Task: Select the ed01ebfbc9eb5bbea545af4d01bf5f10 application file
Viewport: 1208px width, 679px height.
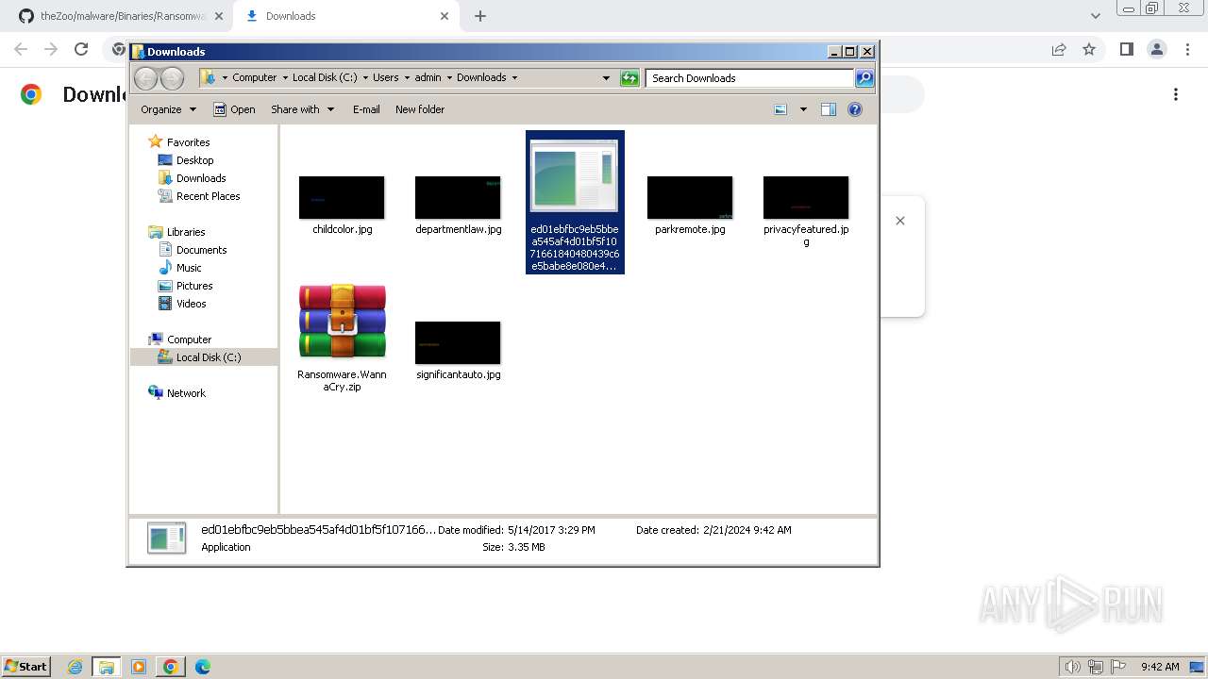Action: 575,202
